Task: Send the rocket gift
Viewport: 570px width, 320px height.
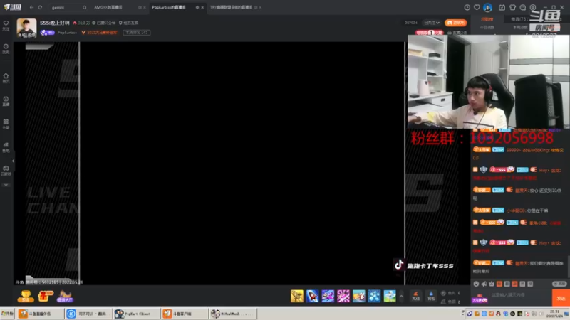Action: pos(312,296)
